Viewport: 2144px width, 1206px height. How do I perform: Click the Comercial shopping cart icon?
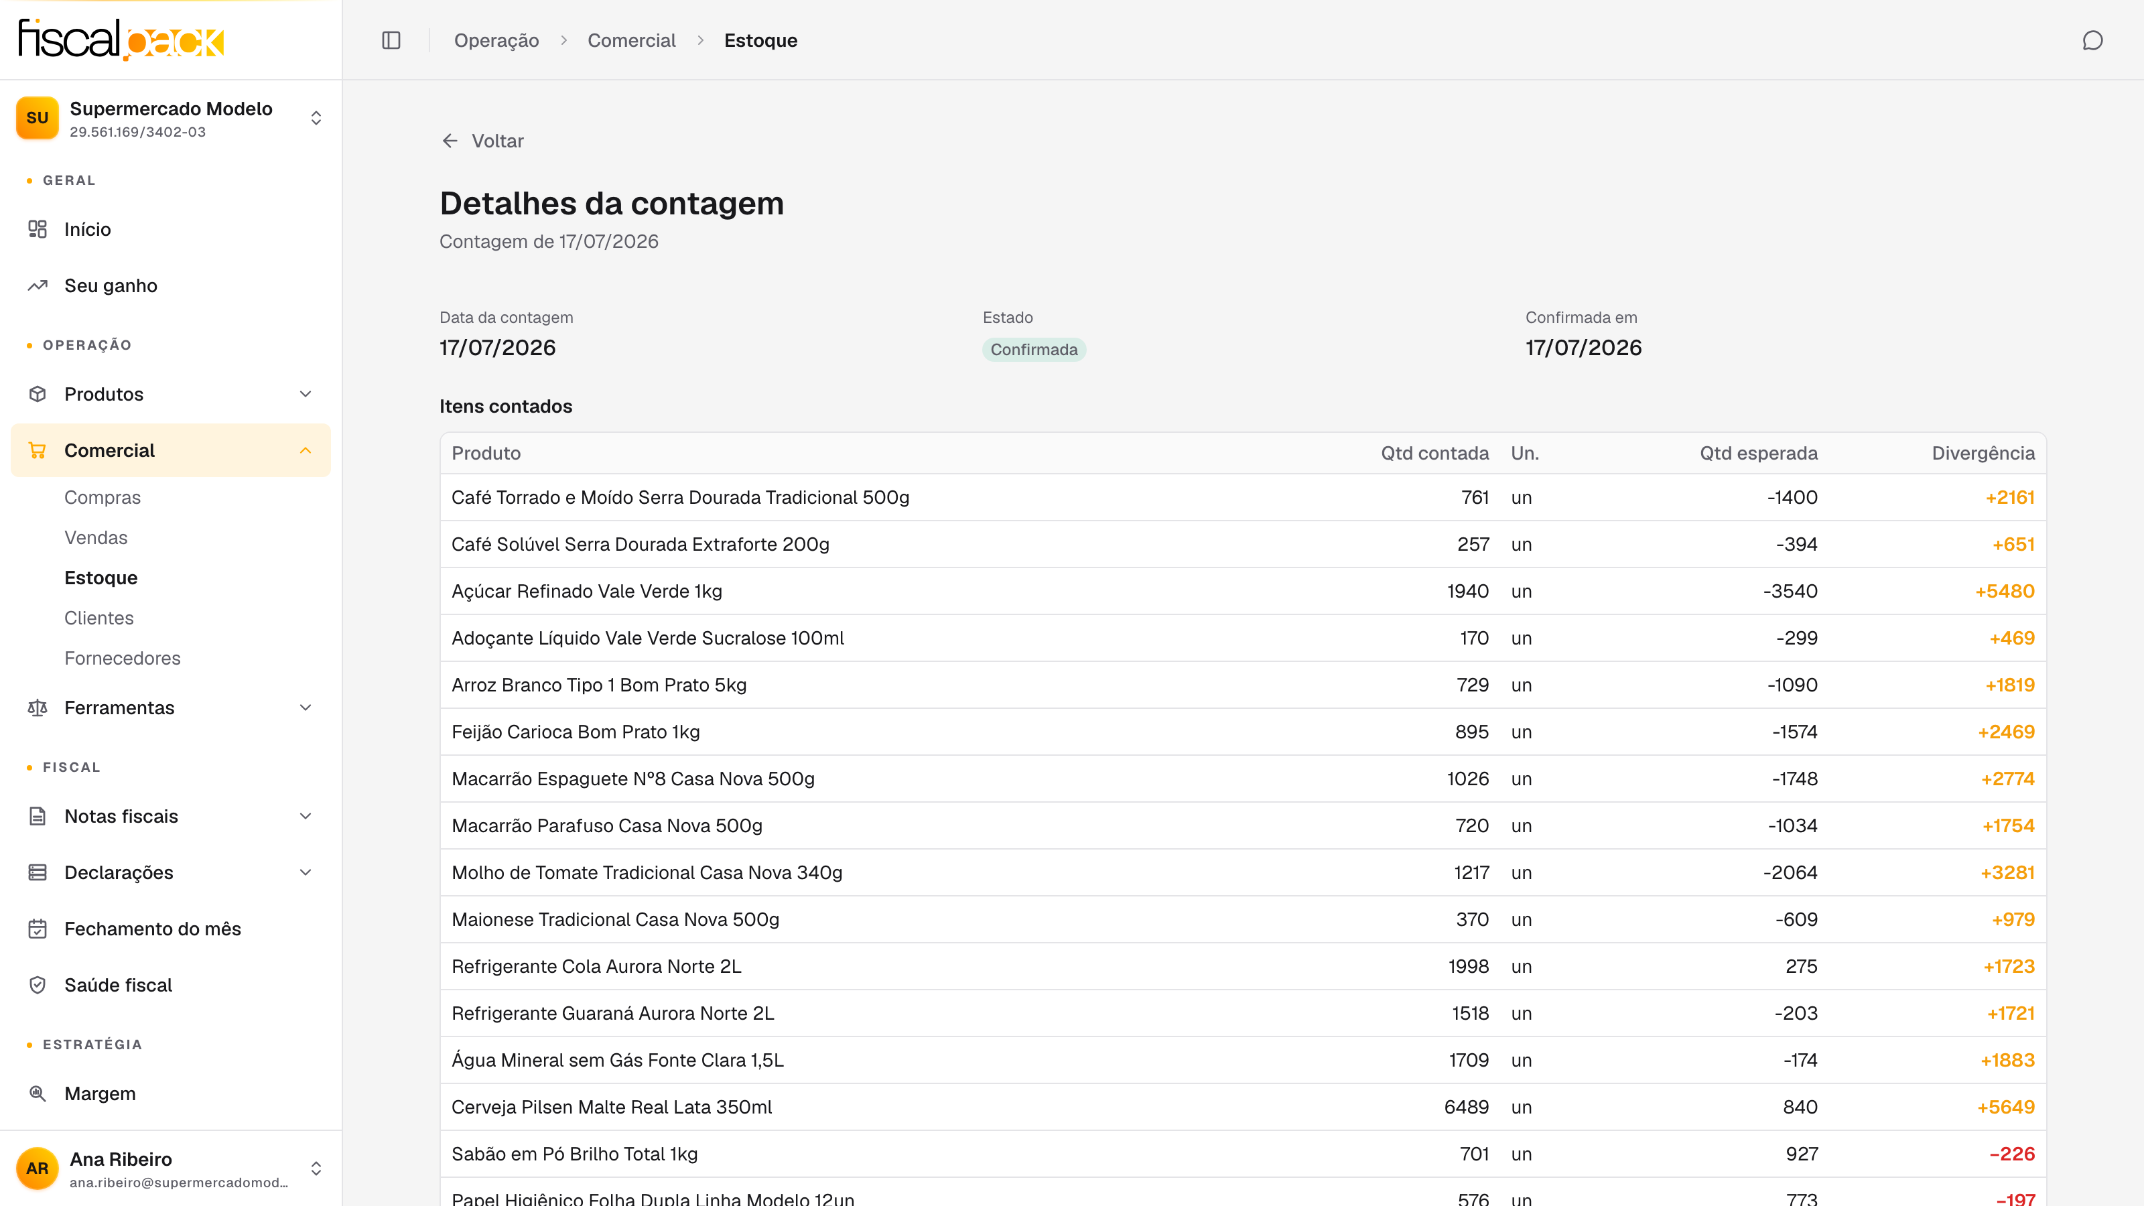(38, 450)
